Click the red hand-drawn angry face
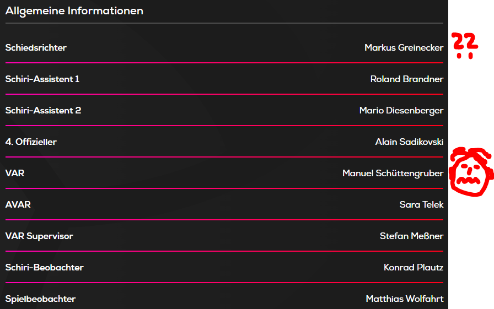 470,172
